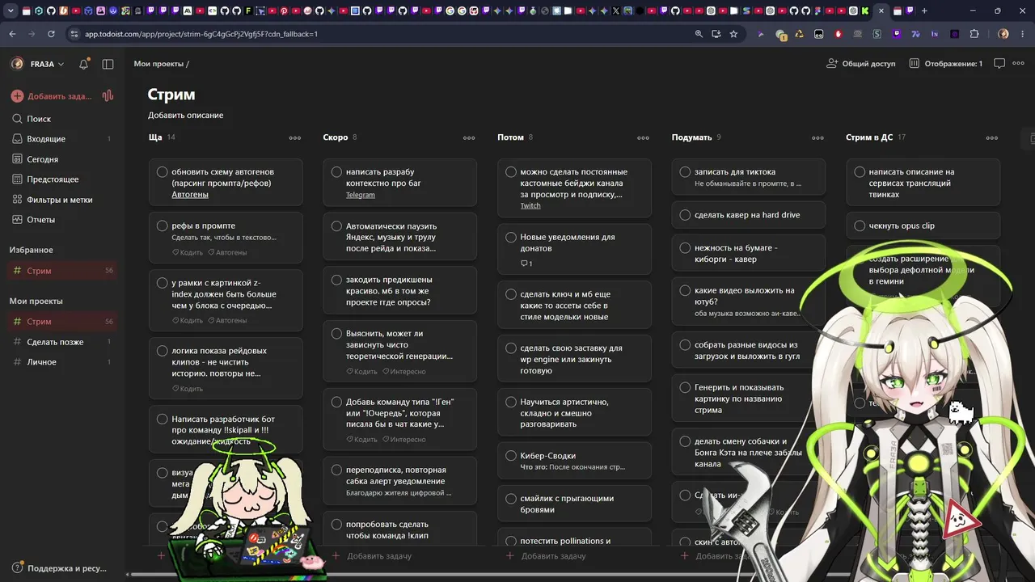Open Общий доступ sharing
This screenshot has height=582, width=1035.
point(860,64)
